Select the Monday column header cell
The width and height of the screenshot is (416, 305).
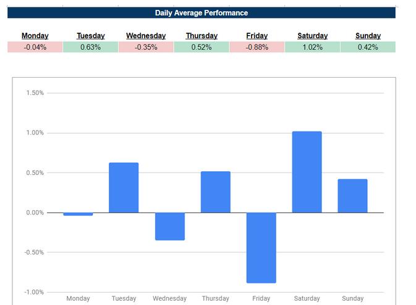point(35,36)
